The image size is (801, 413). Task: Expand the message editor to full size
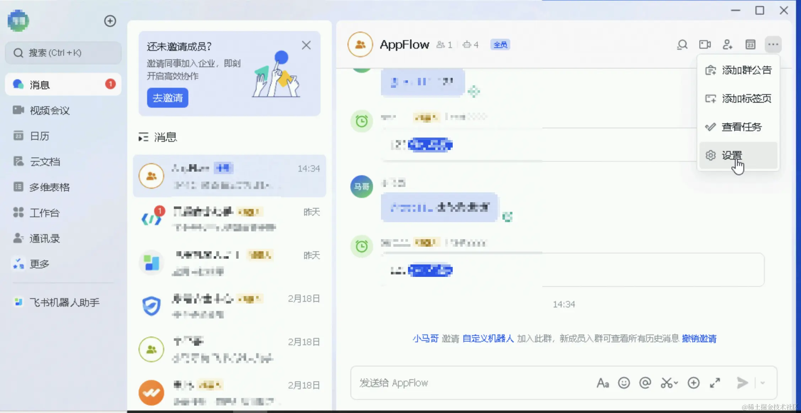715,383
